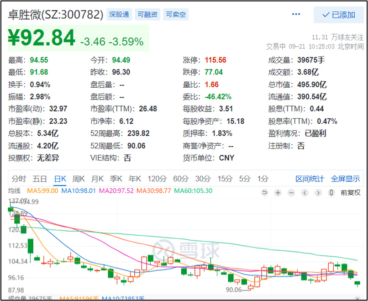The width and height of the screenshot is (368, 301).
Task: Switch to the 30分 interval tab
Action: pos(203,179)
